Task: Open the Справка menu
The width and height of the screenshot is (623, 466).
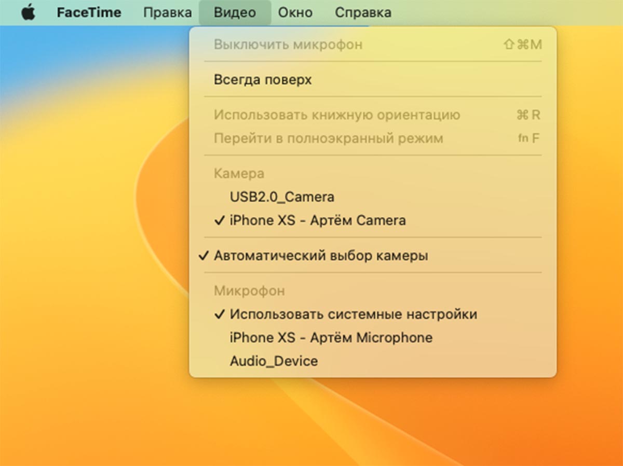Action: tap(363, 12)
